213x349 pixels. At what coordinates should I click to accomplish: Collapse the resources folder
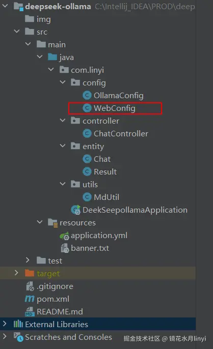40,222
